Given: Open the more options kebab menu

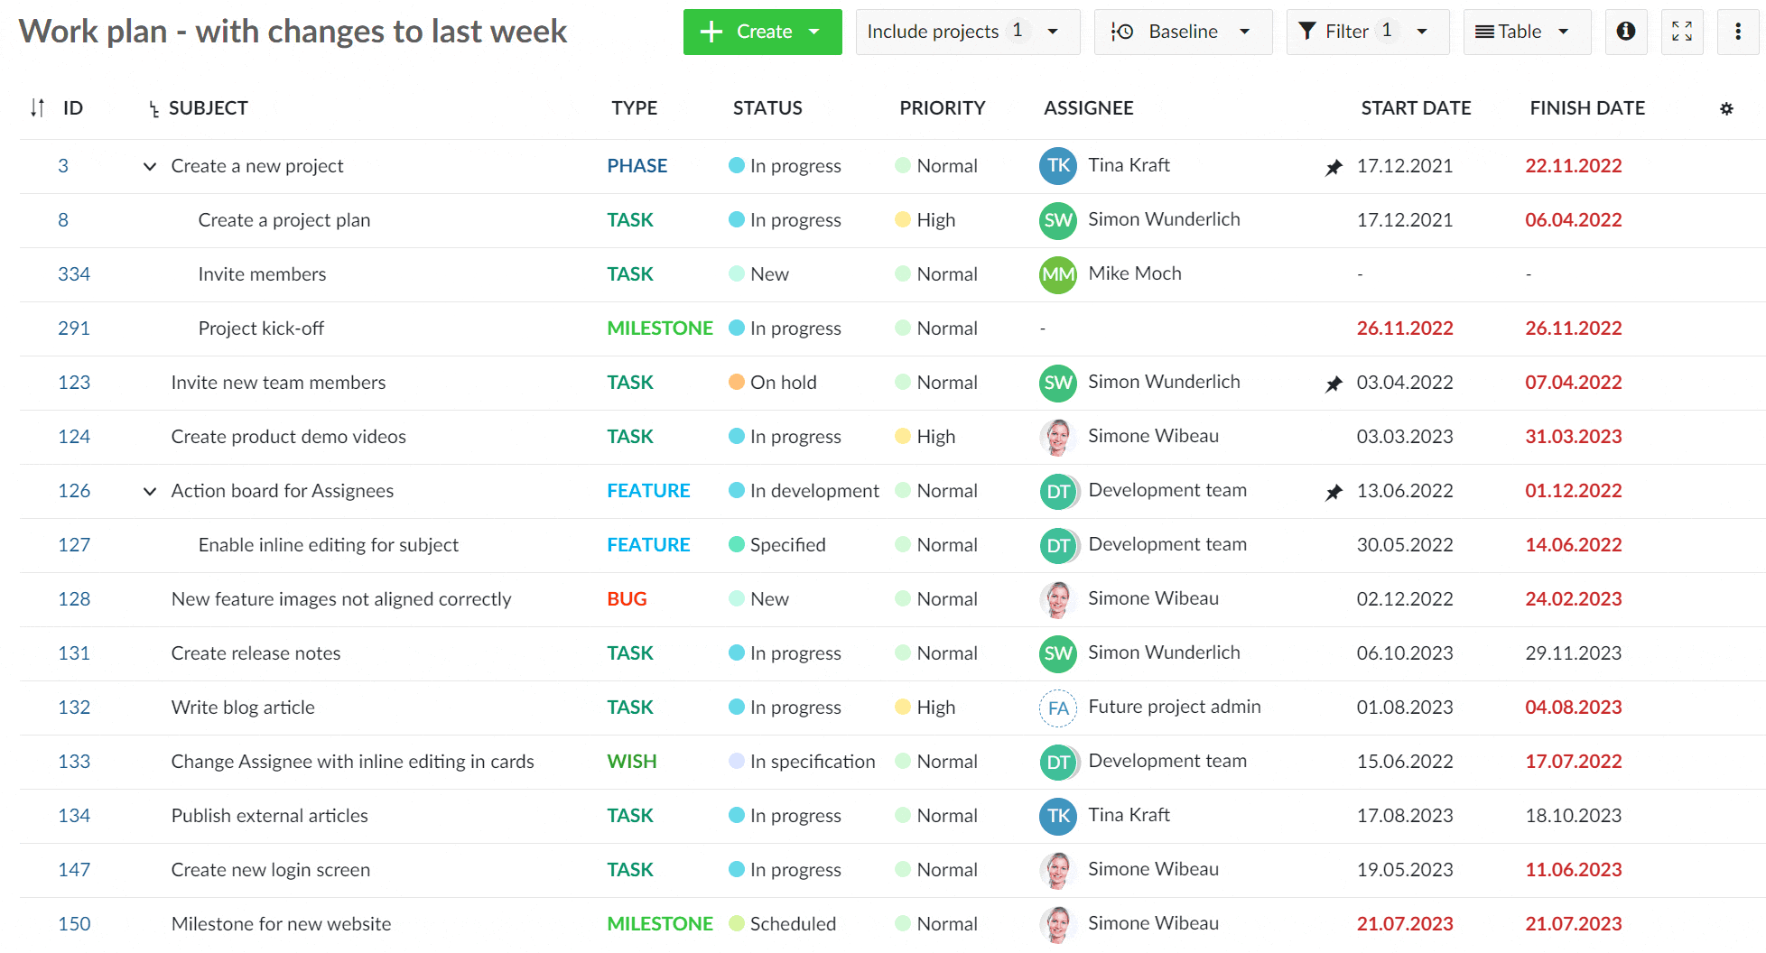Looking at the screenshot, I should 1738,32.
